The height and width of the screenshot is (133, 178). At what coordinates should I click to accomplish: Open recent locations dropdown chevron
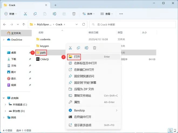click(x=18, y=24)
